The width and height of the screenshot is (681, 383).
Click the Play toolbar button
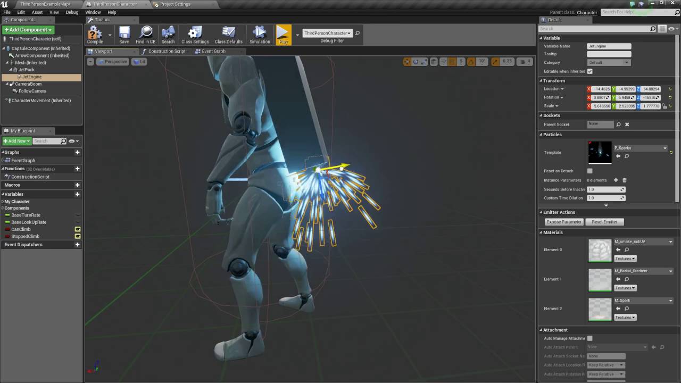(284, 35)
